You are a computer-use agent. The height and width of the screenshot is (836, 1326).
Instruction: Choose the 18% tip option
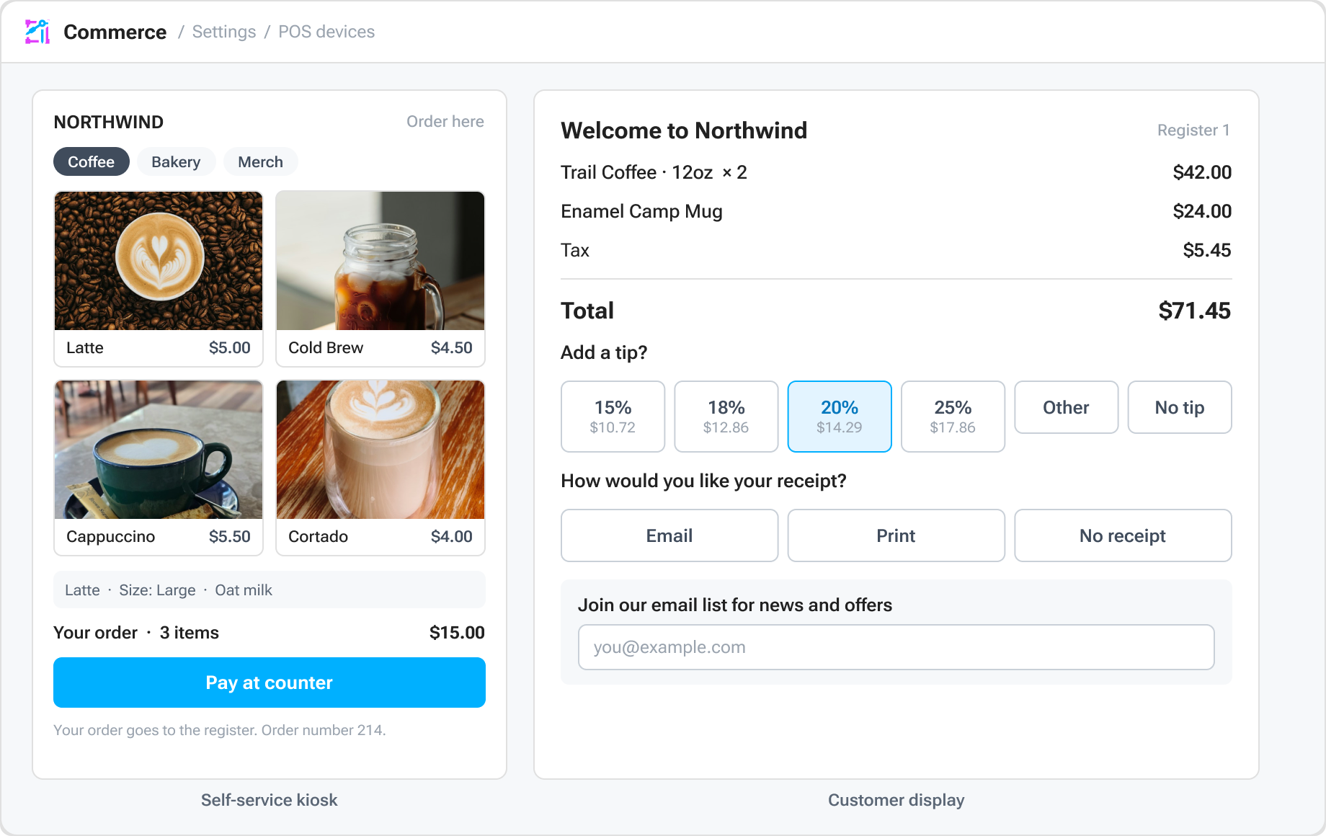(x=726, y=417)
